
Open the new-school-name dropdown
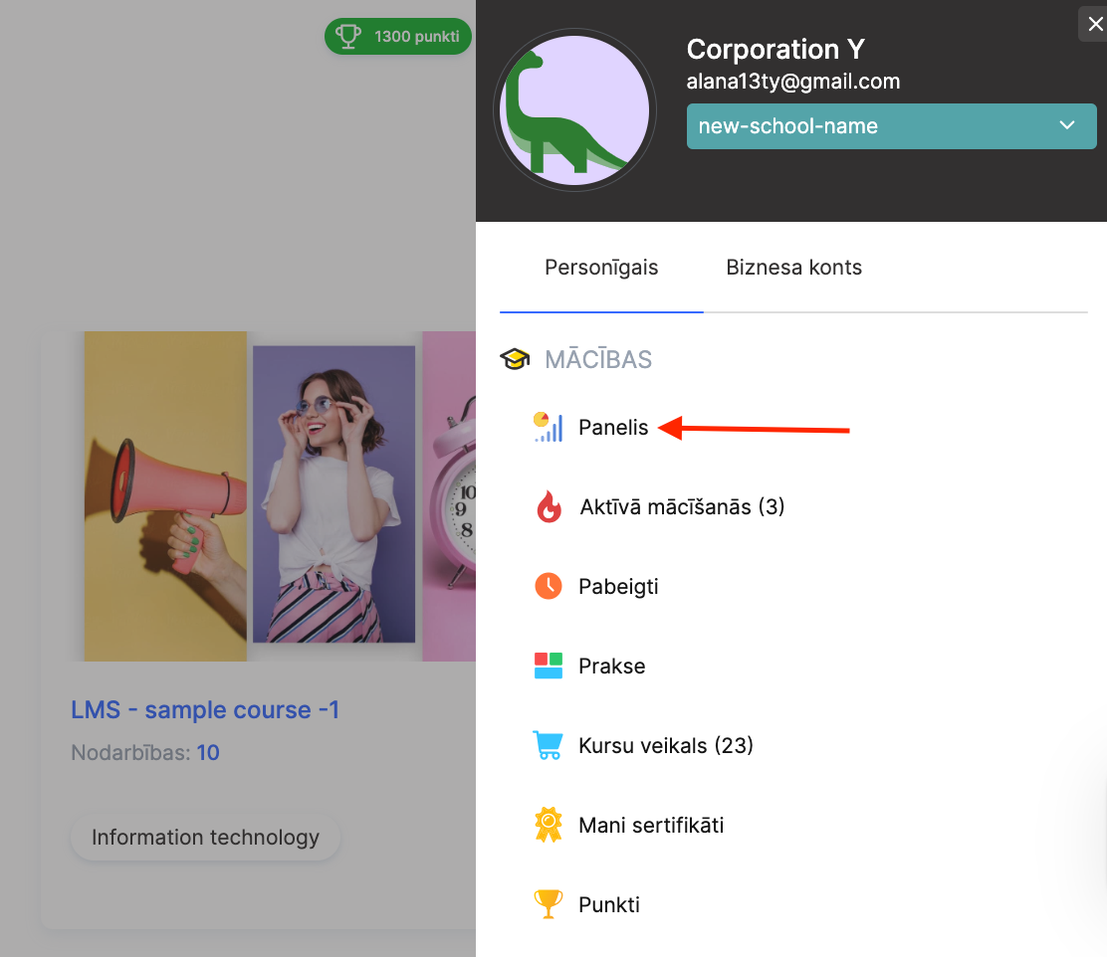[876, 126]
